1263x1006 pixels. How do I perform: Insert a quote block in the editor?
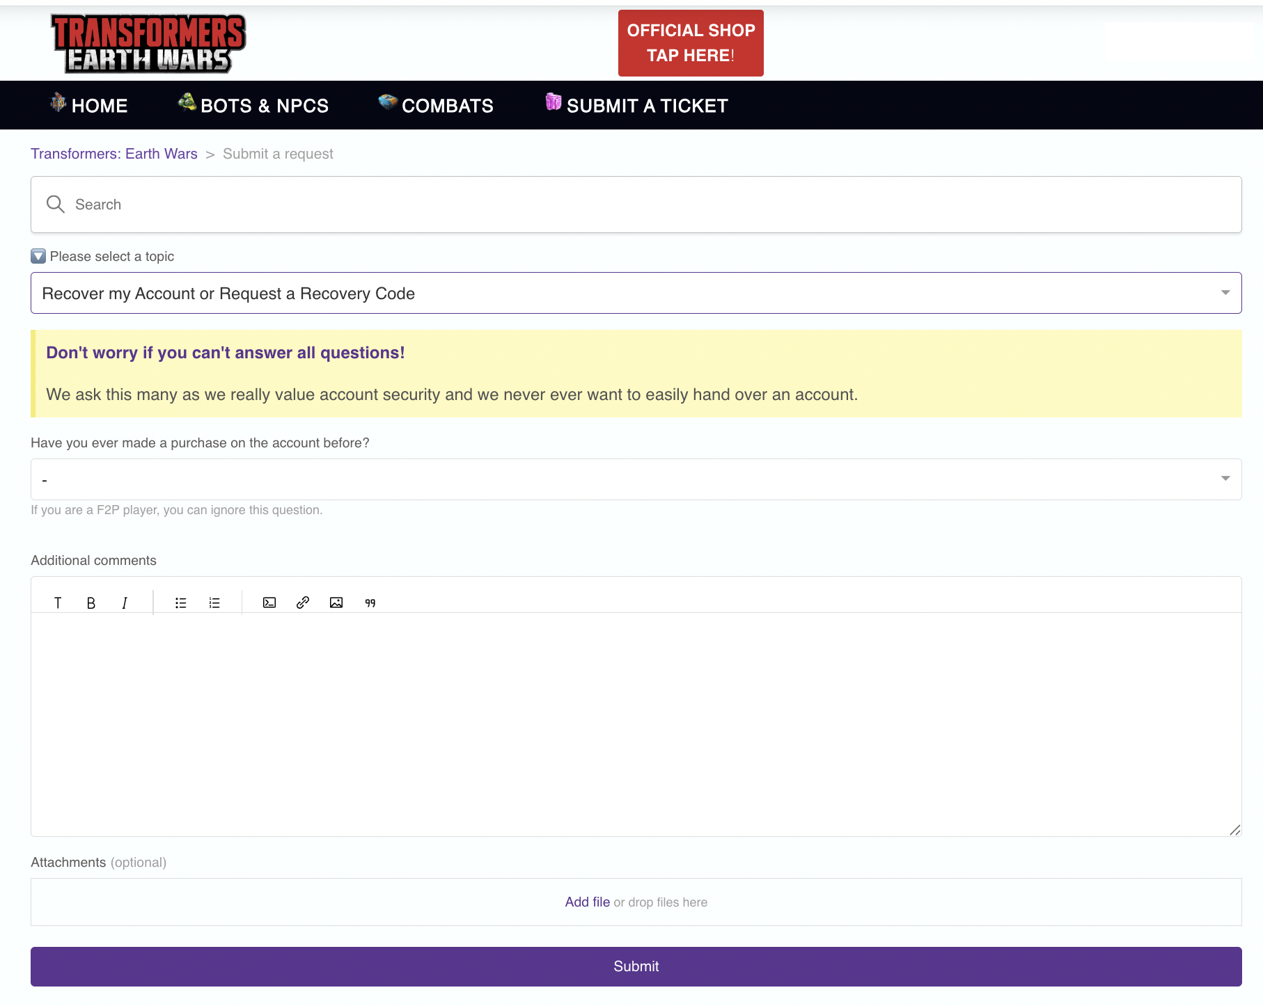pos(370,602)
